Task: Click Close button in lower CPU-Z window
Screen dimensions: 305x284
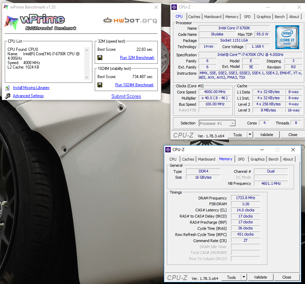Action: pos(287,277)
